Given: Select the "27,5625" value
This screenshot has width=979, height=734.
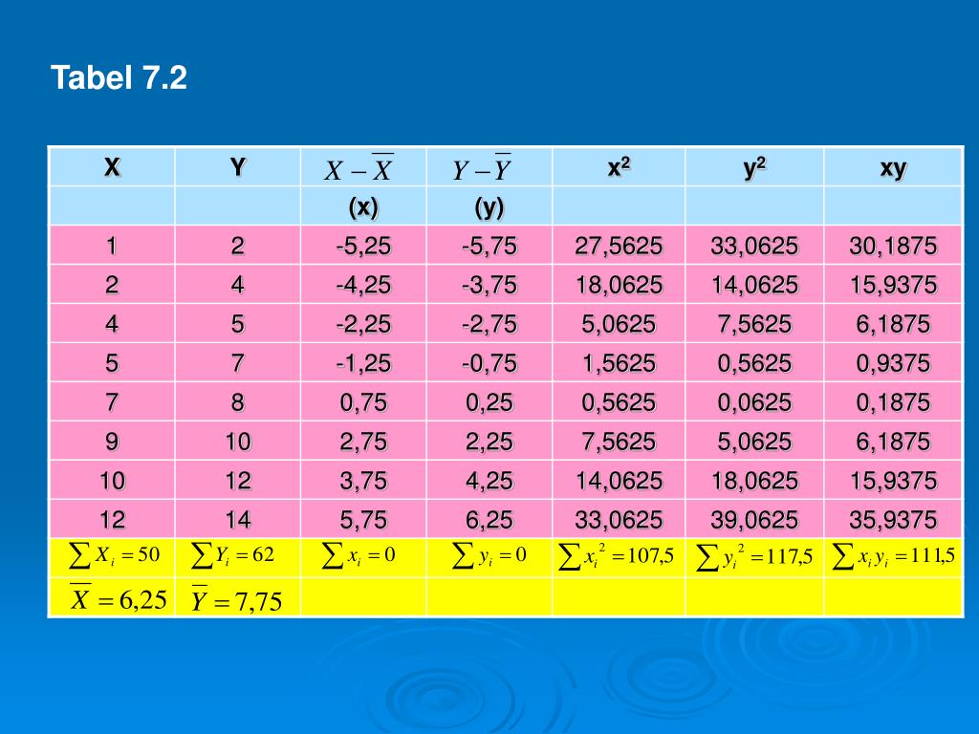Looking at the screenshot, I should [x=619, y=246].
